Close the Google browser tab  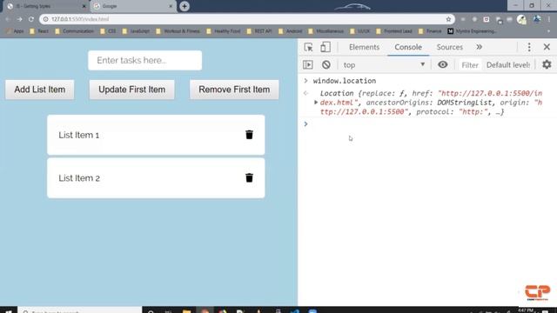(x=171, y=6)
